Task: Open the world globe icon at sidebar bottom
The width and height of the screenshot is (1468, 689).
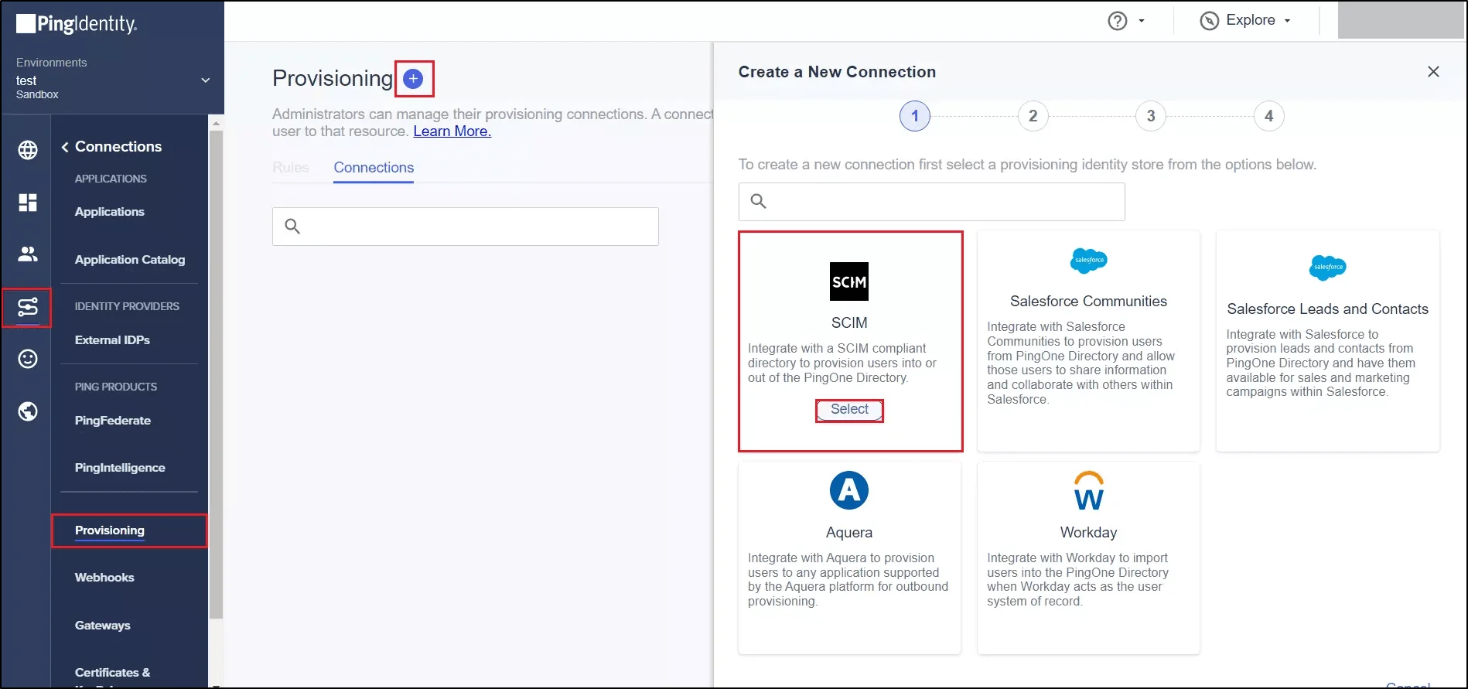Action: 28,411
